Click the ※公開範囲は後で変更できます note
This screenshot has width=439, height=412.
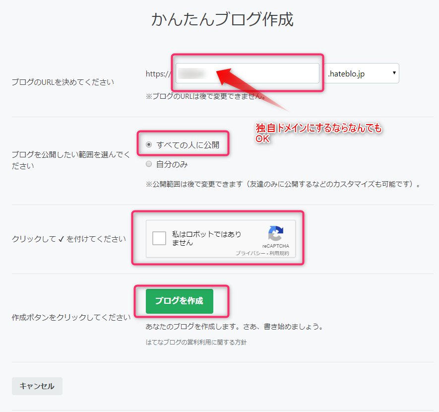(283, 184)
